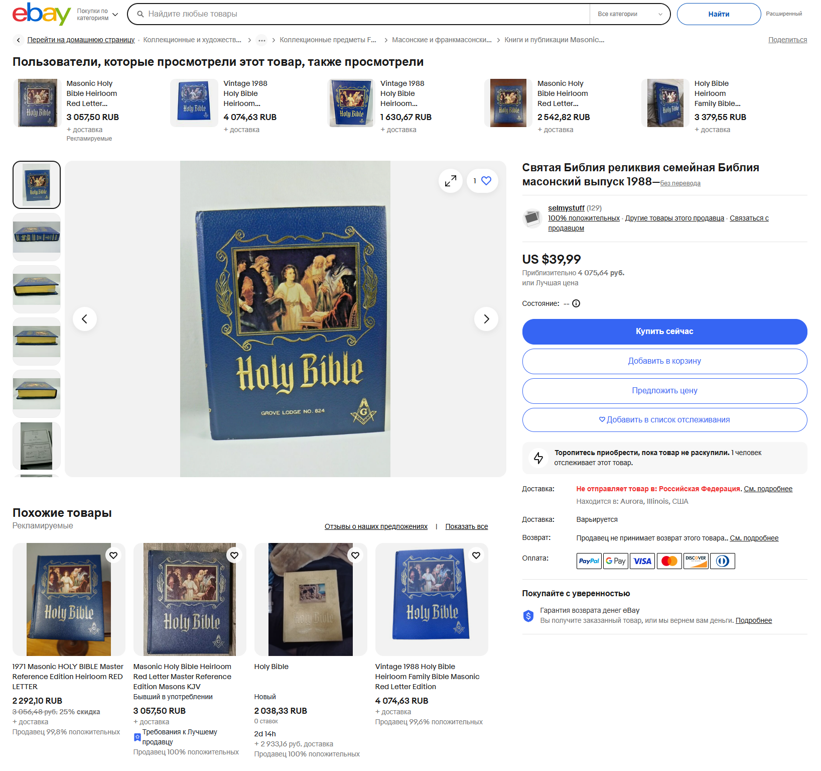Click the back chevron in breadcrumbs
The height and width of the screenshot is (771, 821).
tap(19, 40)
